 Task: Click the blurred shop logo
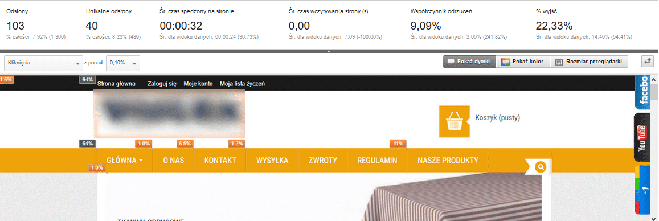point(169,114)
